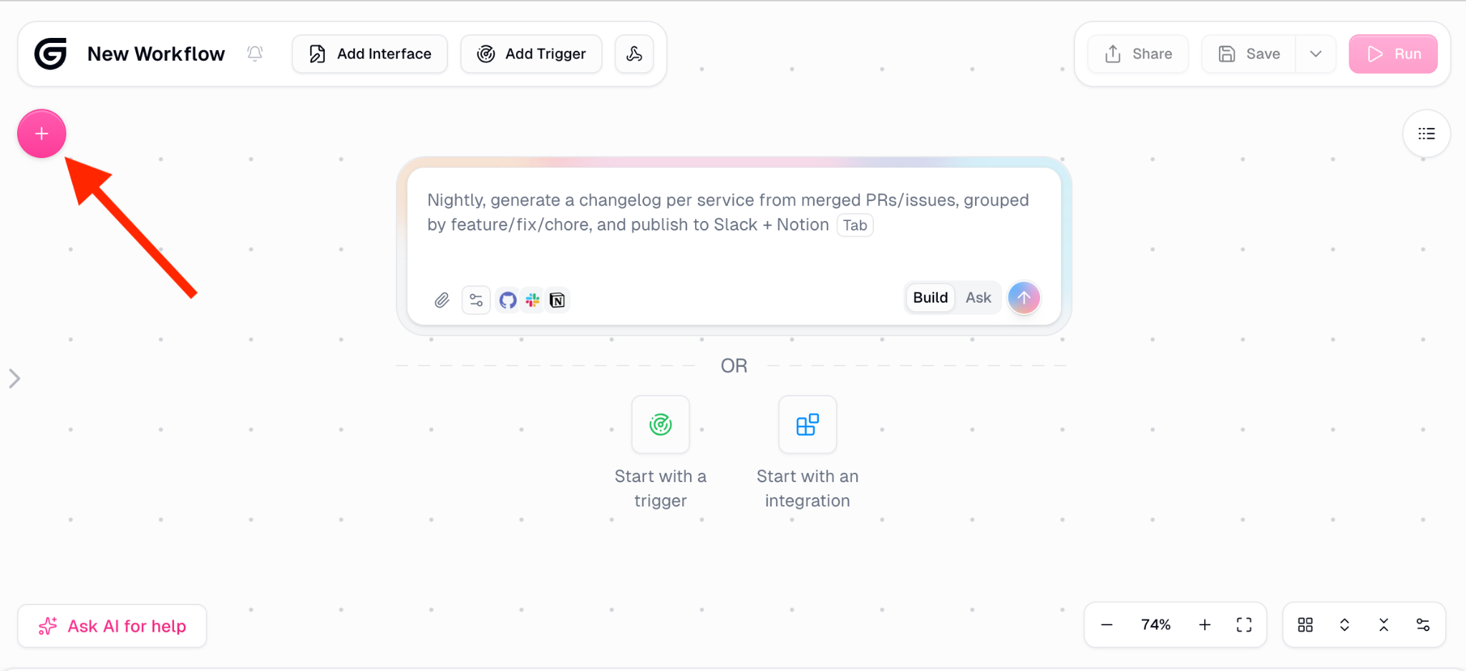Choose Start with a trigger
This screenshot has height=671, width=1466.
(x=661, y=425)
